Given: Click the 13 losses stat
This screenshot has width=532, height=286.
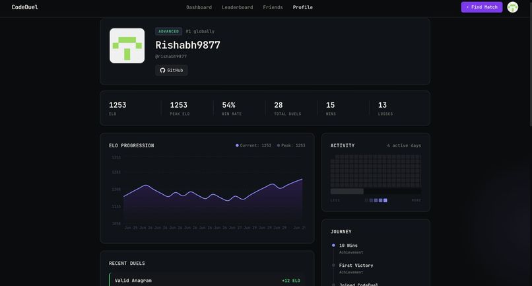Looking at the screenshot, I should [x=385, y=108].
